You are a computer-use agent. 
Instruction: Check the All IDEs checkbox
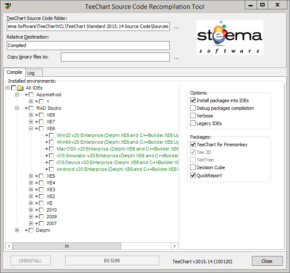click(x=14, y=88)
